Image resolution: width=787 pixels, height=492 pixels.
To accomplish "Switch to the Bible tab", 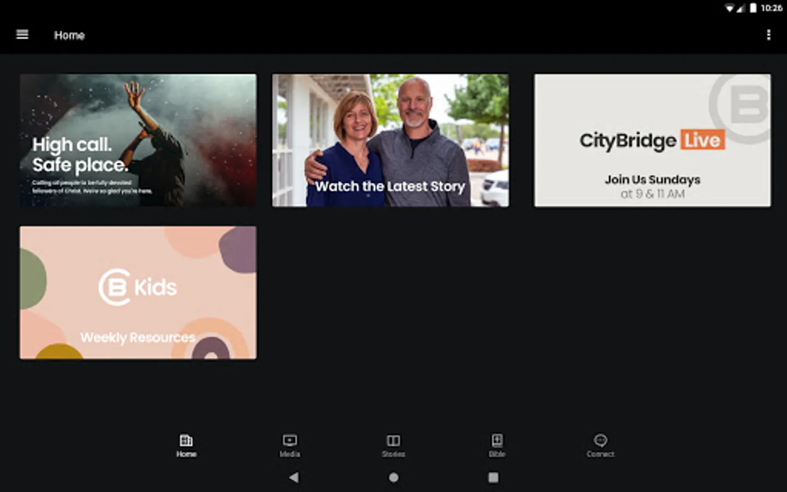I will tap(497, 446).
